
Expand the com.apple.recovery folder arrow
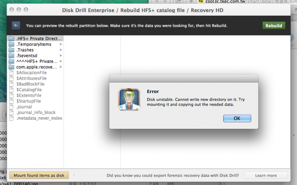click(61, 67)
